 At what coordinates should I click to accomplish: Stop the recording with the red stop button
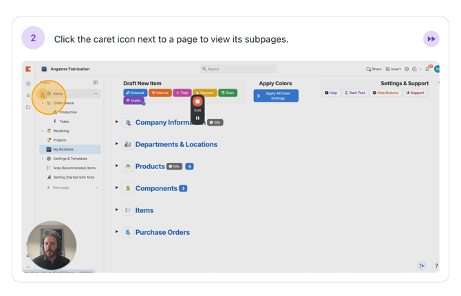click(197, 102)
